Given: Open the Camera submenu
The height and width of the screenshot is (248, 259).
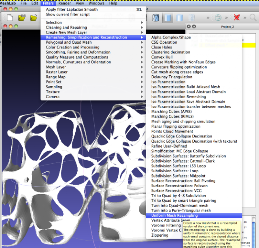Looking at the screenshot, I should click(93, 96).
